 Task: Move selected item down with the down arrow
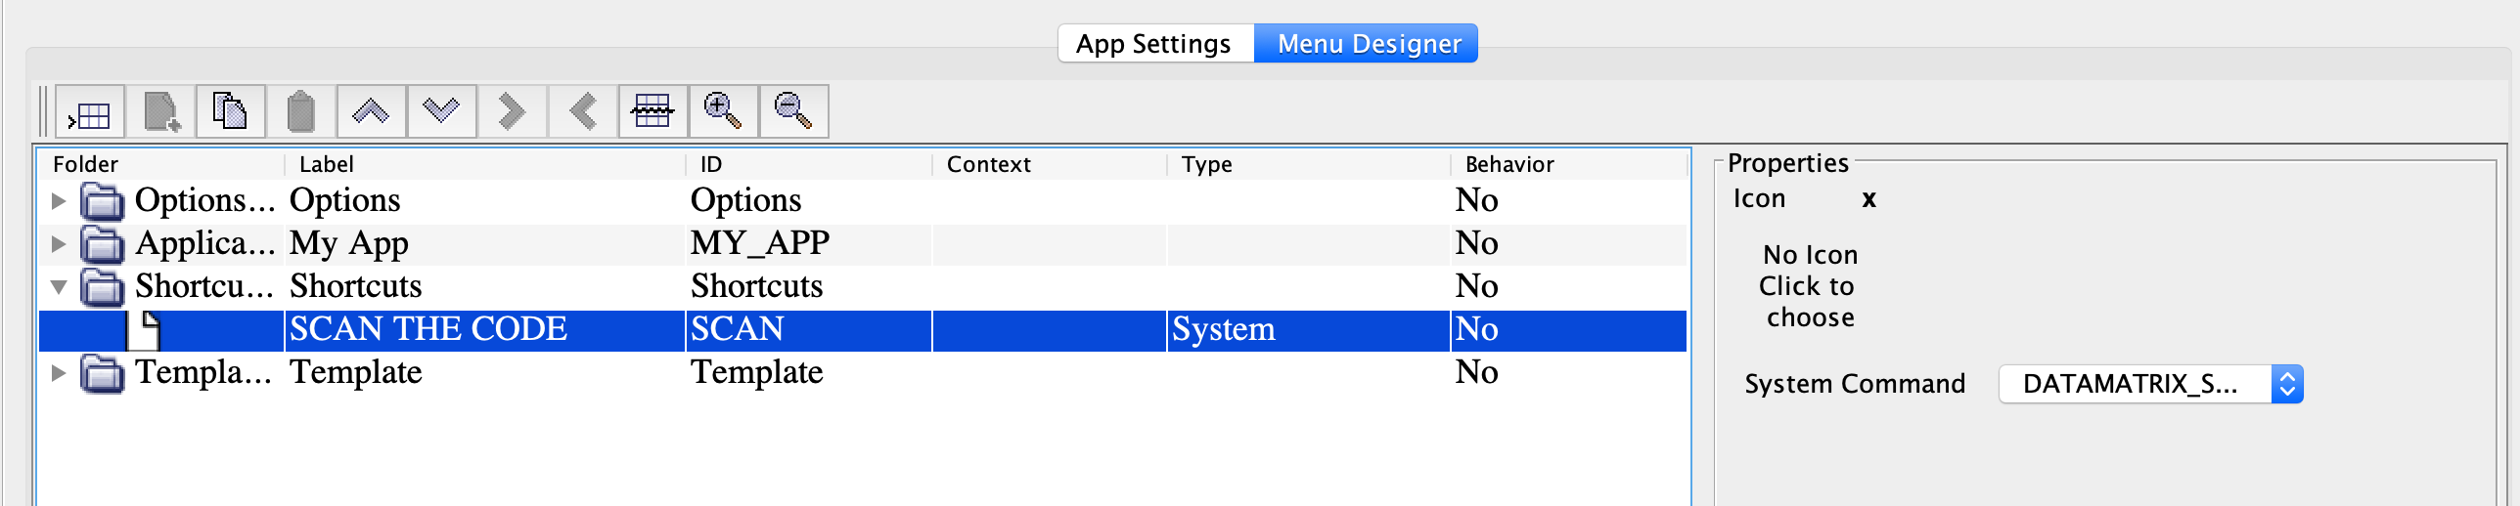click(x=442, y=112)
